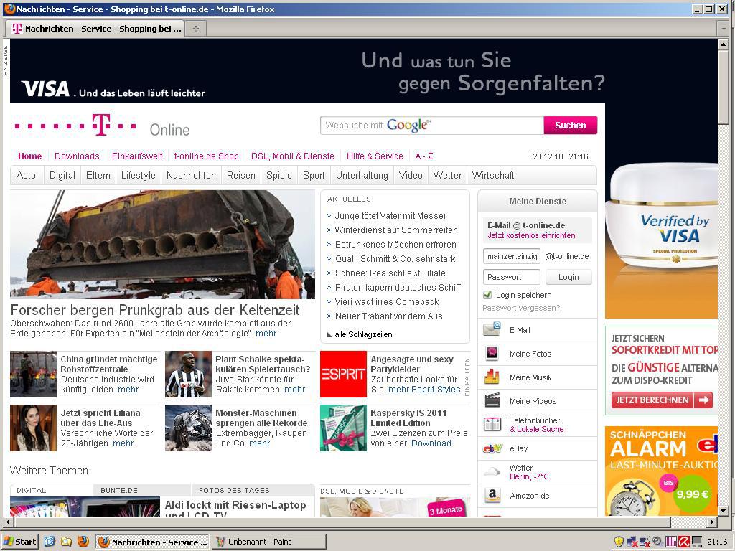Open the E-Mail envelope icon in Meine Dienste

(492, 329)
